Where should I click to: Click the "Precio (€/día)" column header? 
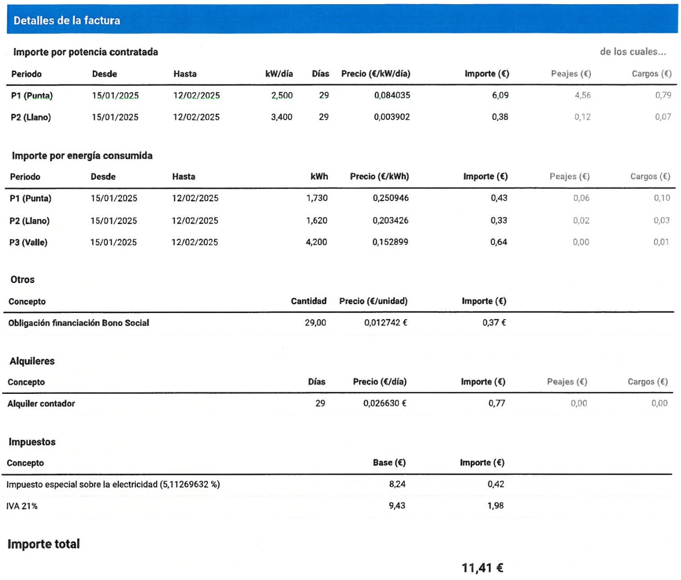(379, 382)
